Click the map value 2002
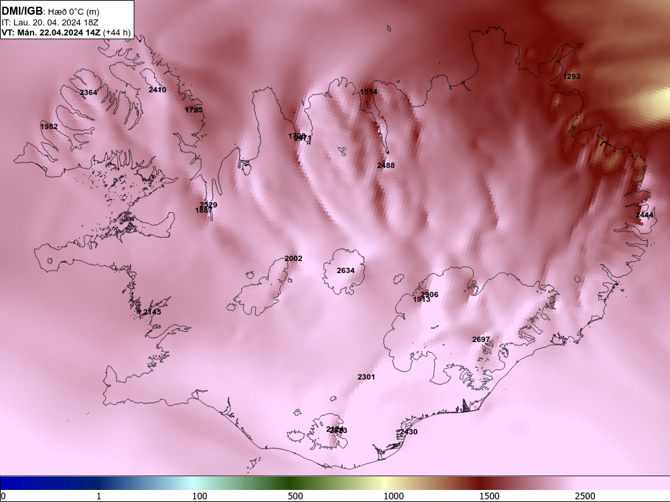 click(293, 258)
